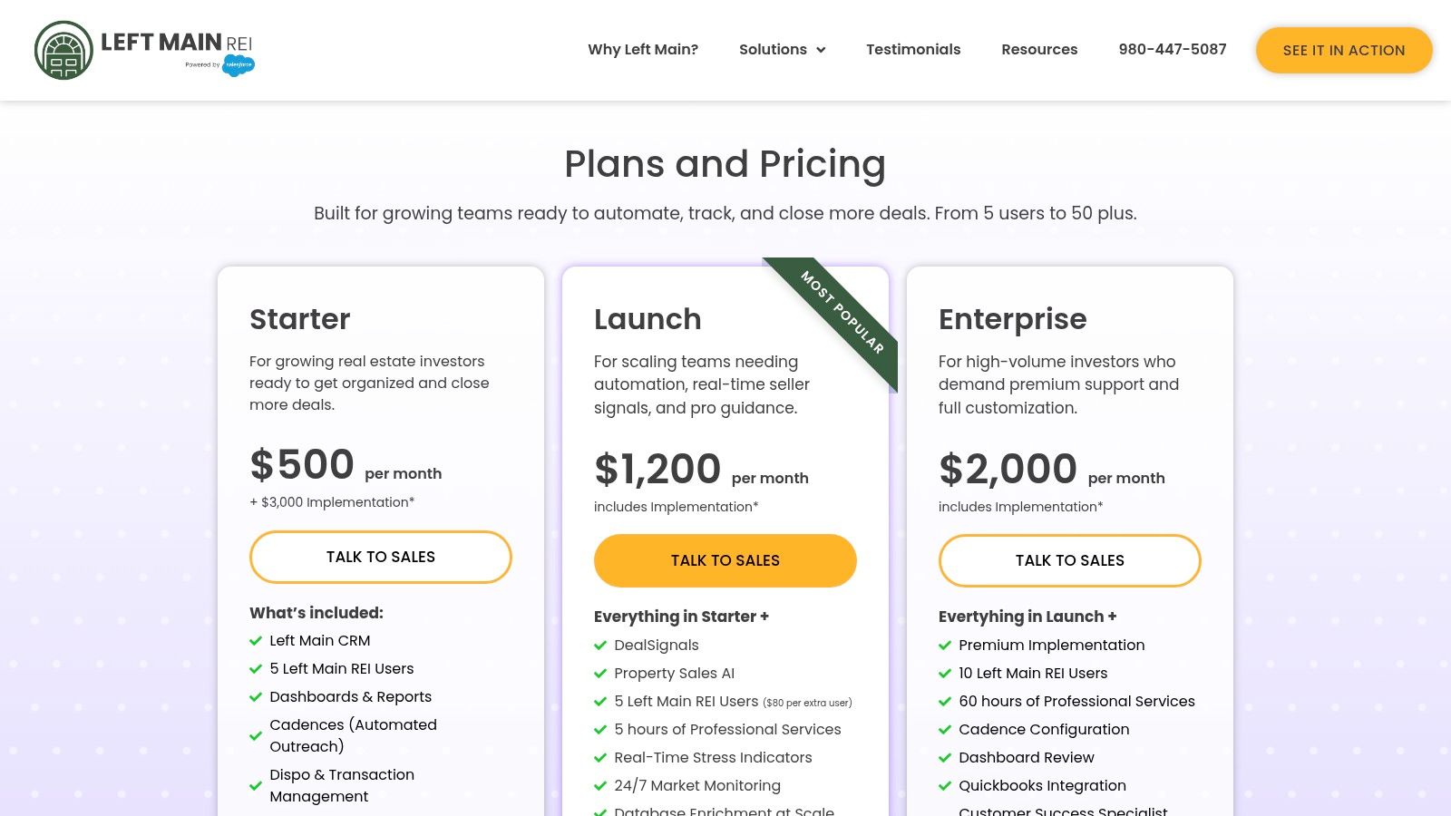
Task: Click Talk to Sales under Launch plan
Action: click(725, 560)
